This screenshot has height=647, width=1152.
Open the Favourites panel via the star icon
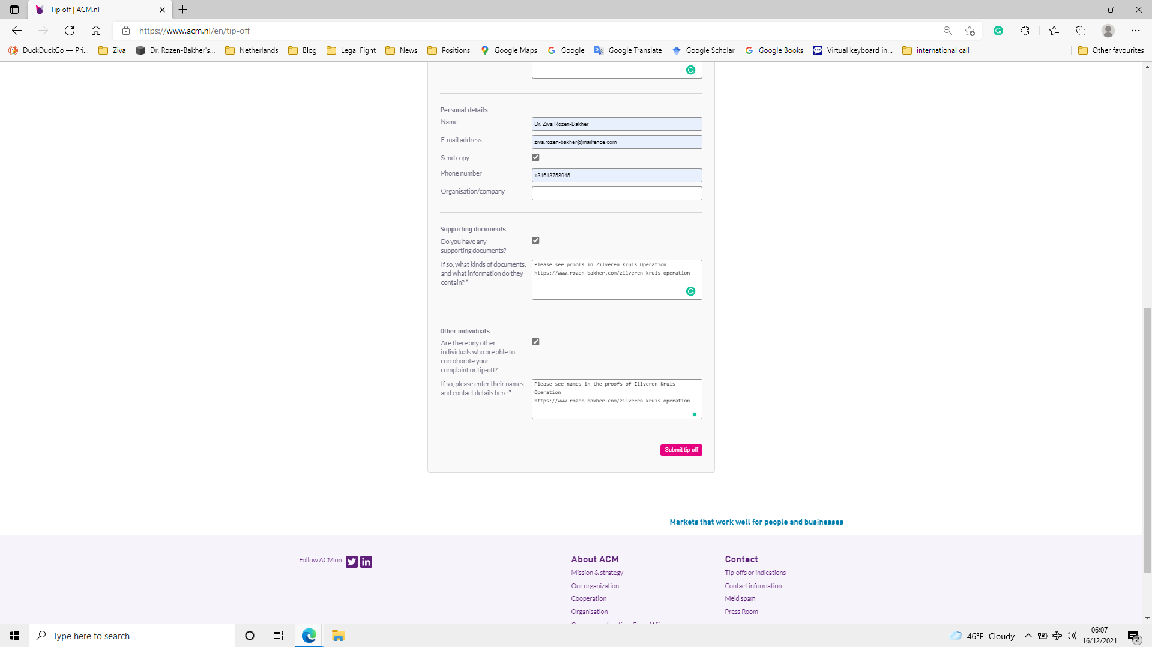pos(1054,30)
